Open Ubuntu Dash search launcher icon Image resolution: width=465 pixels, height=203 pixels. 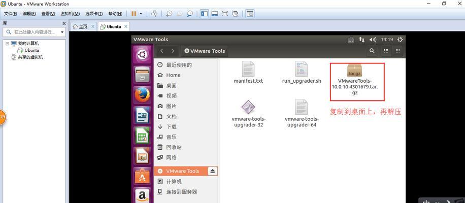[x=143, y=54]
